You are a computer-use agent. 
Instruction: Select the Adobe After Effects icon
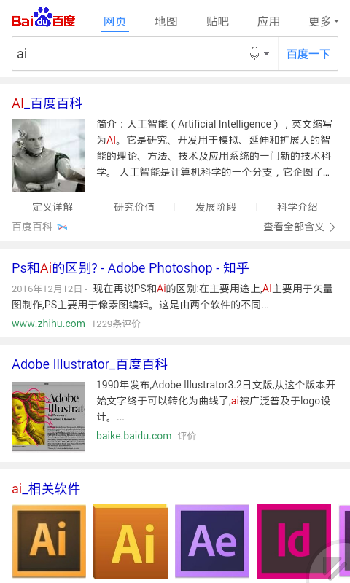pyautogui.click(x=212, y=541)
